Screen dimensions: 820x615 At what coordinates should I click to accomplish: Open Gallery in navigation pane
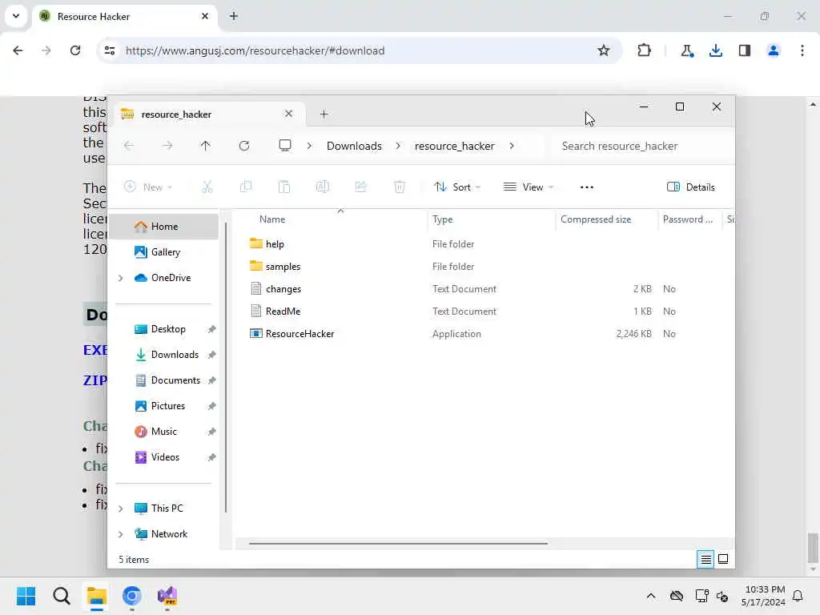(165, 252)
